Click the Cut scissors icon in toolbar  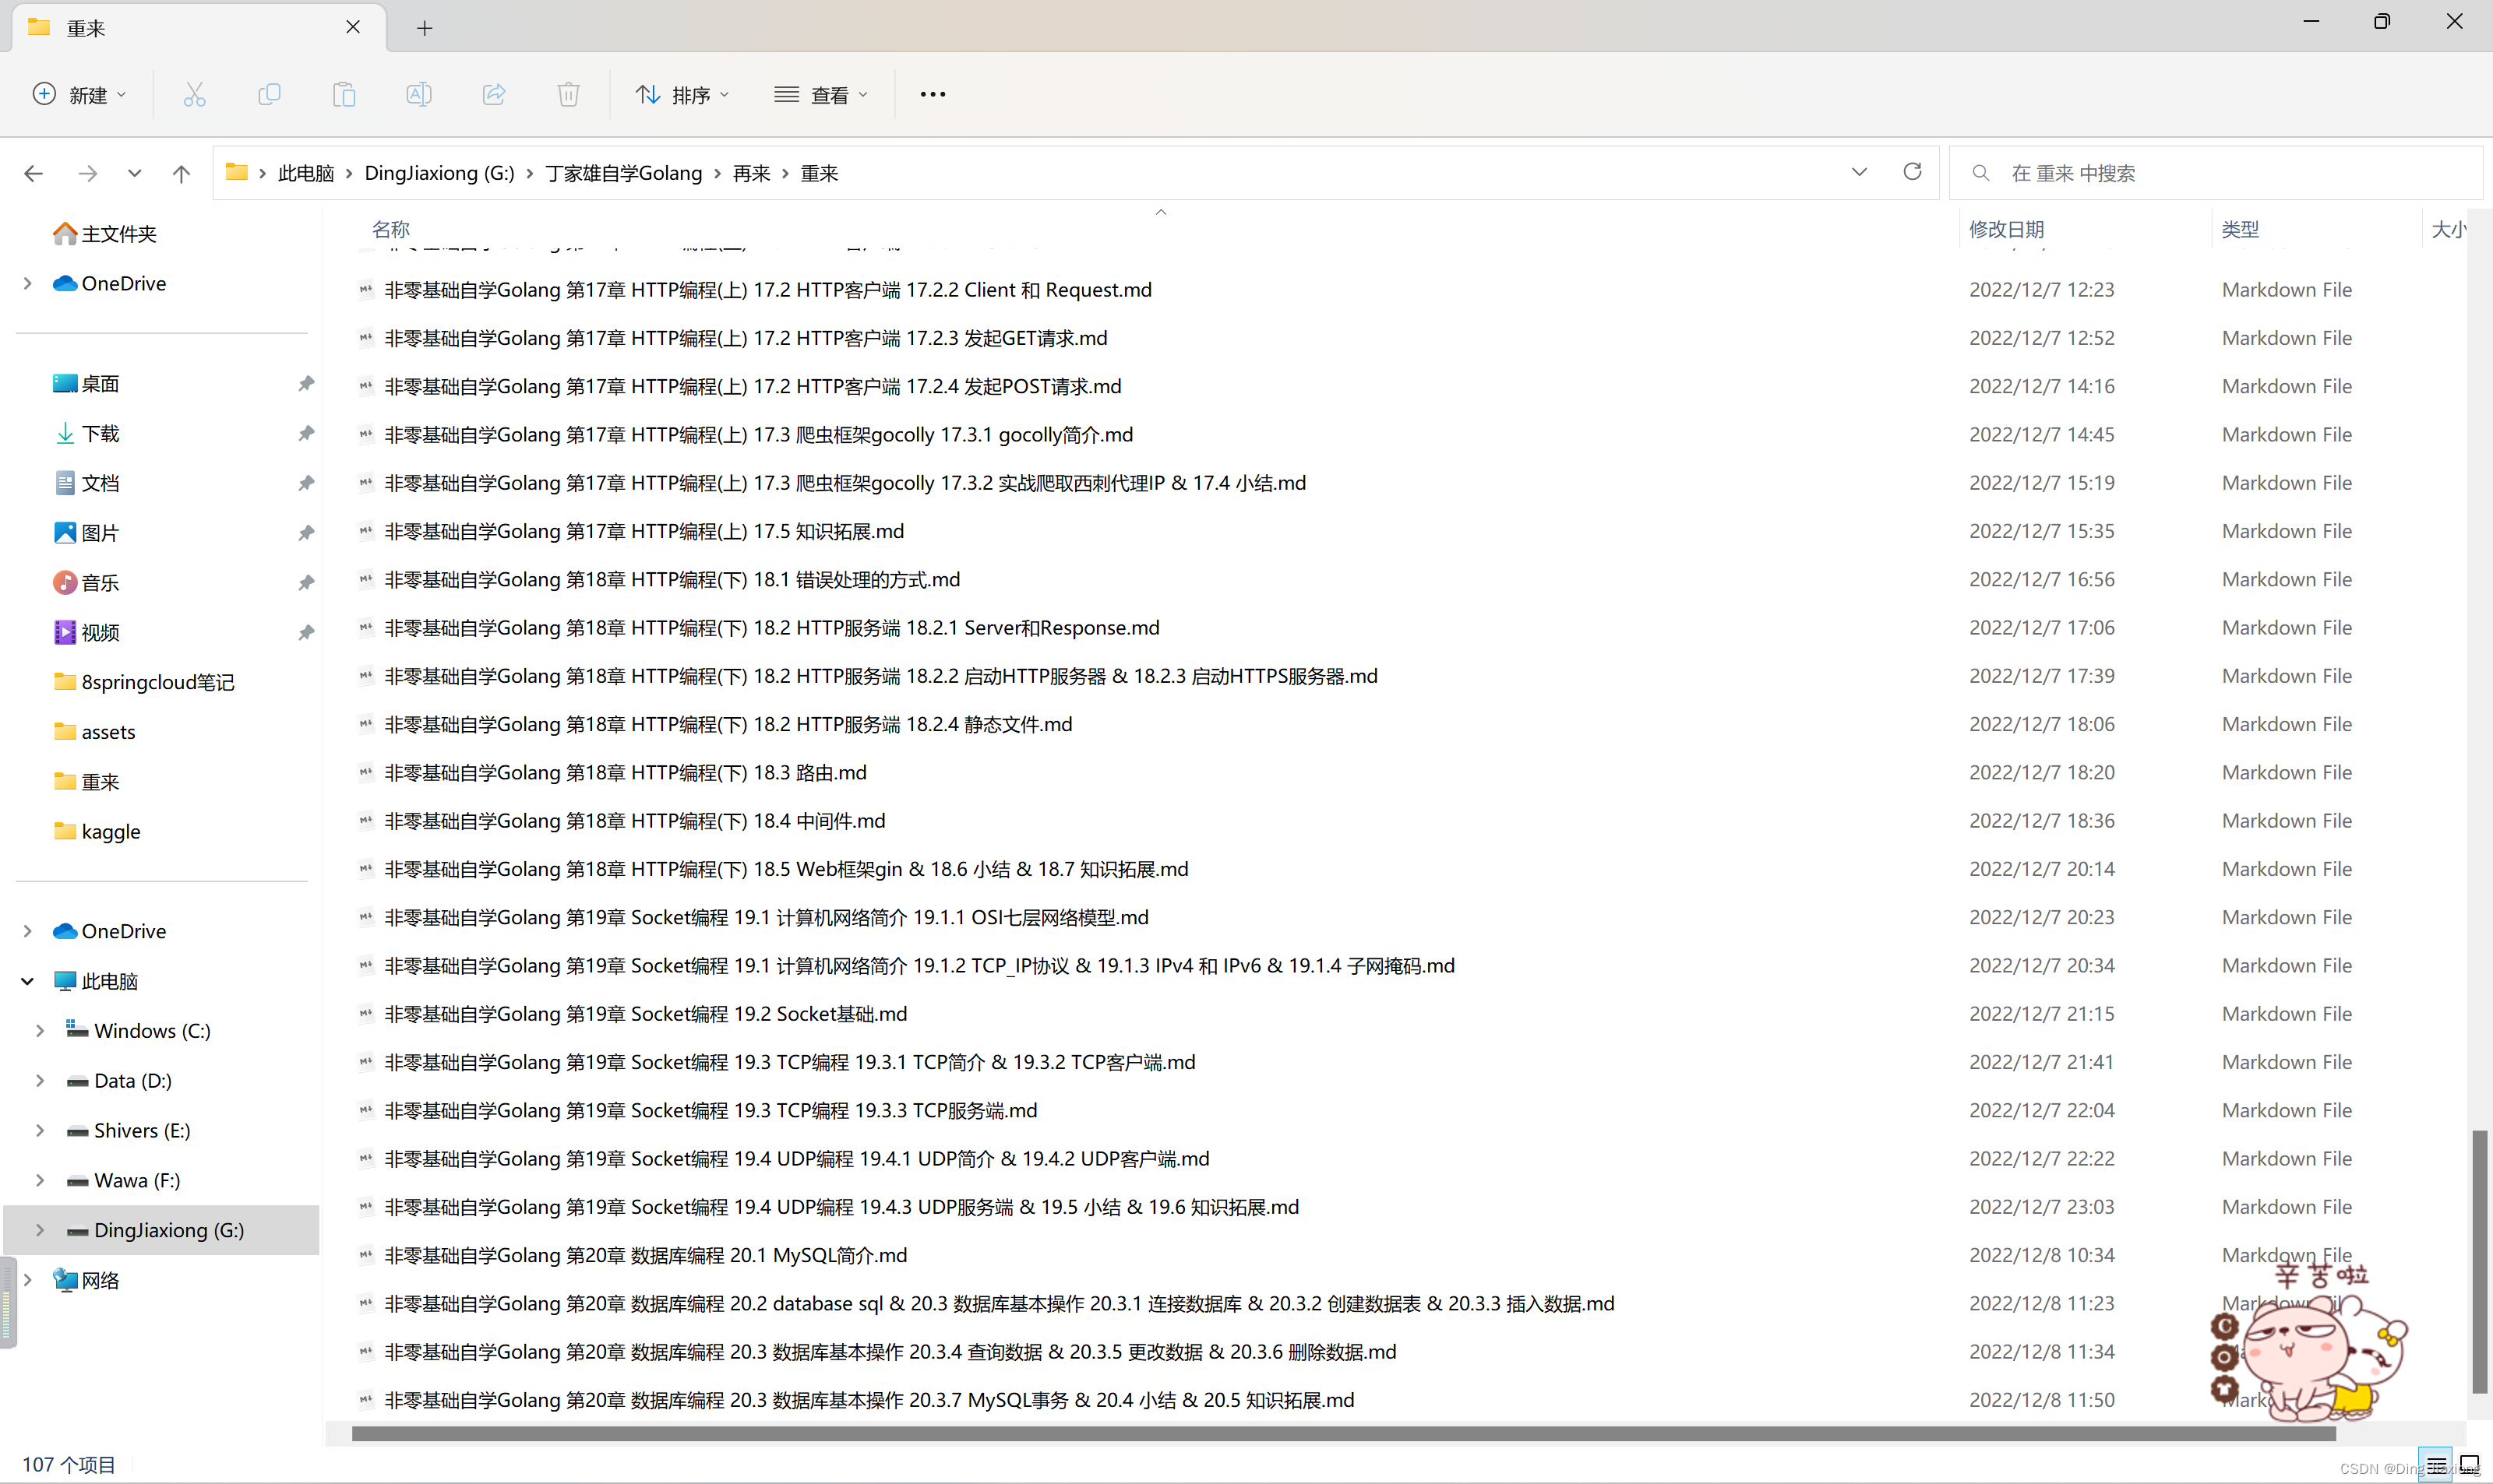pyautogui.click(x=194, y=94)
